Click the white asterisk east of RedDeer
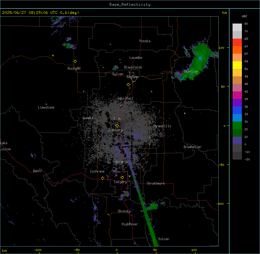 coord(151,91)
